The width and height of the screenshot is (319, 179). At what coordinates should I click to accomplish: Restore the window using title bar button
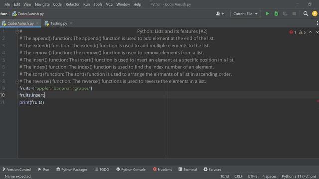click(310, 4)
